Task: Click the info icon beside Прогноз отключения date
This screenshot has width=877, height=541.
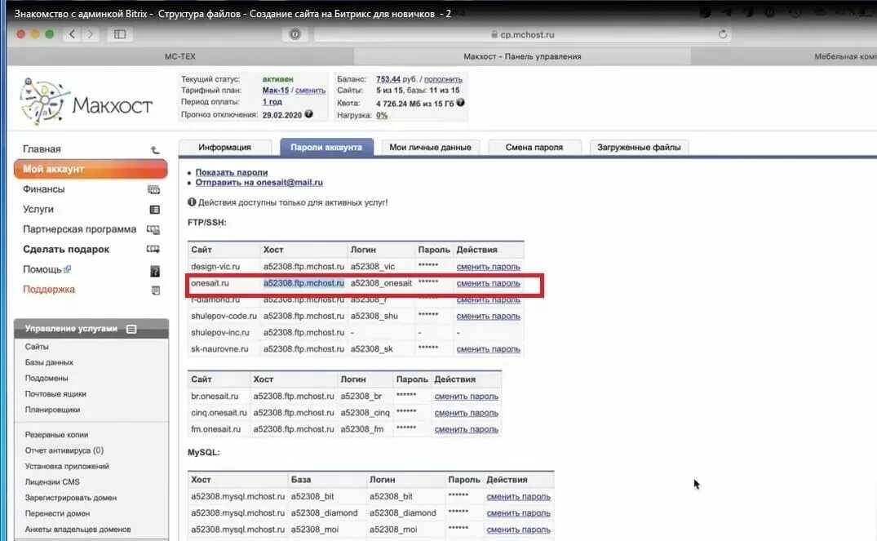Action: click(308, 114)
